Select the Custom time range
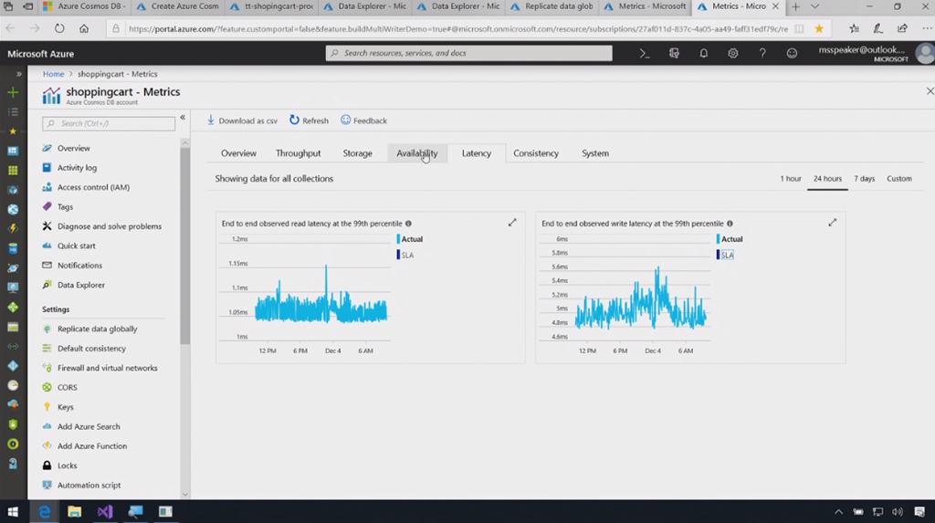This screenshot has height=523, width=935. coord(898,179)
